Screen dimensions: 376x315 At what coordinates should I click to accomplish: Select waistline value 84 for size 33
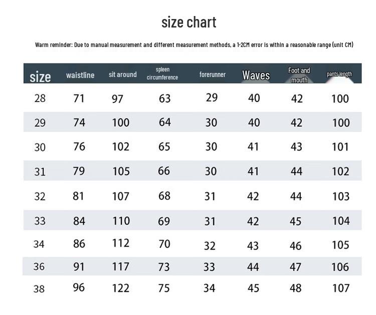(x=79, y=220)
